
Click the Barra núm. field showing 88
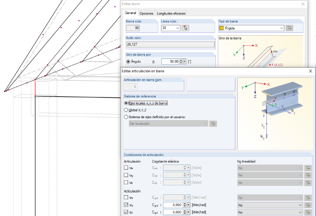(x=133, y=28)
